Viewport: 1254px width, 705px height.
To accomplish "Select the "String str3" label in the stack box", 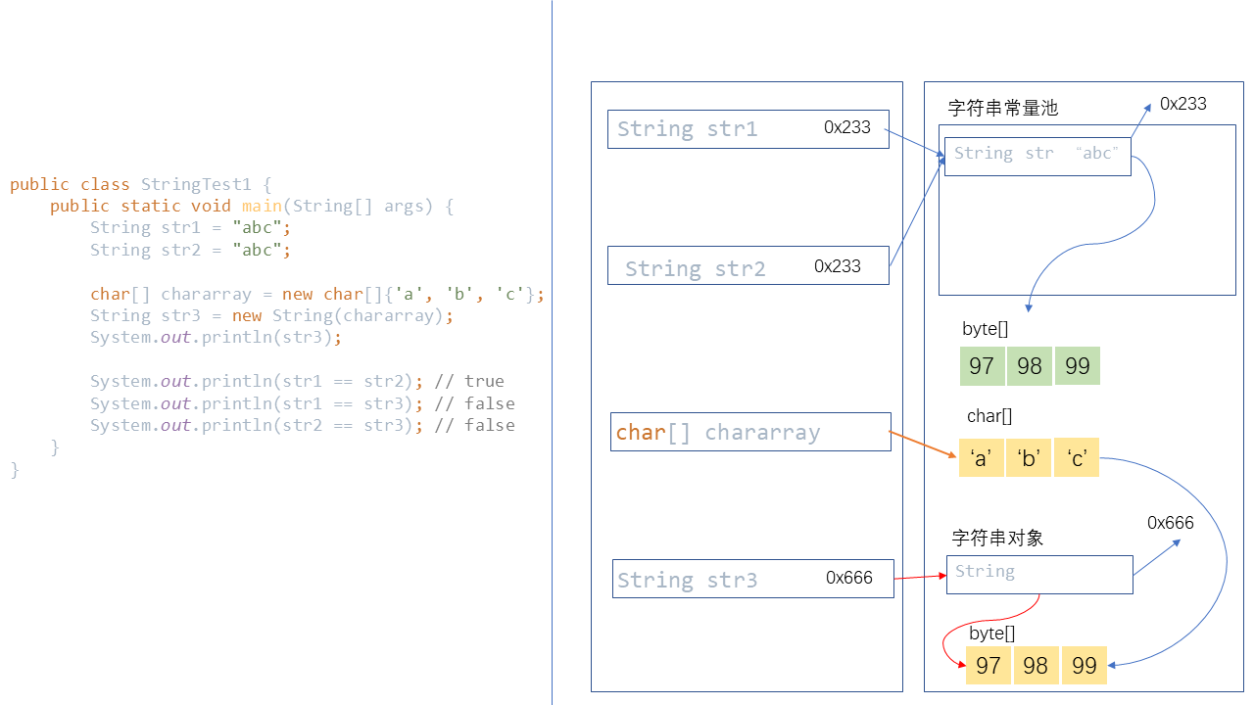I will click(688, 580).
